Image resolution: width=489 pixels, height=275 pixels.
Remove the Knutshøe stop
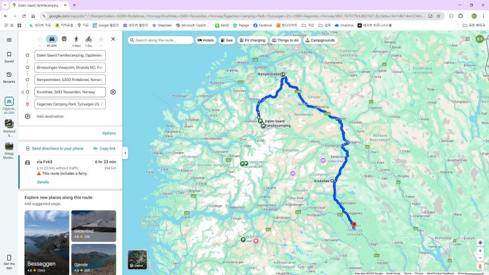click(113, 92)
